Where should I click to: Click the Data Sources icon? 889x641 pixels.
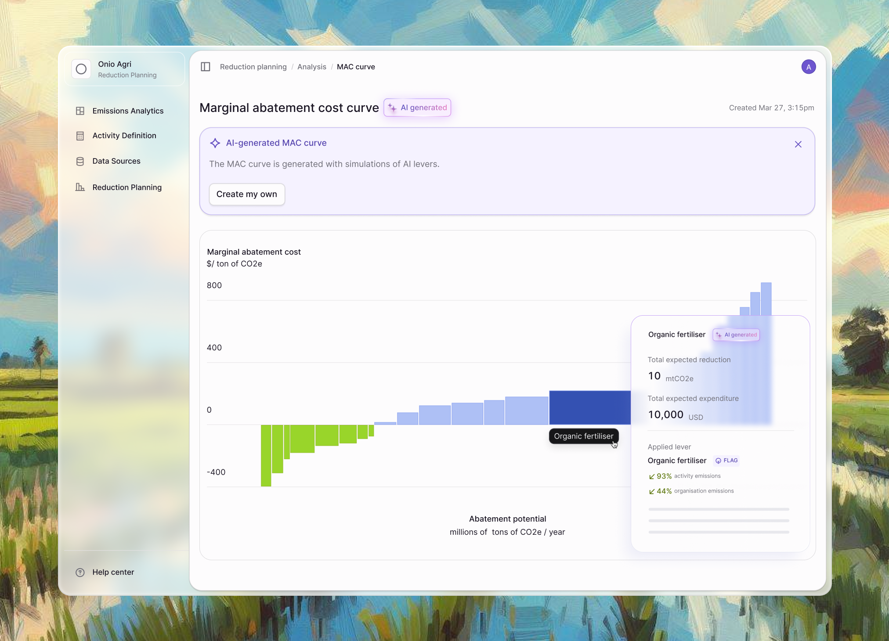pyautogui.click(x=80, y=161)
